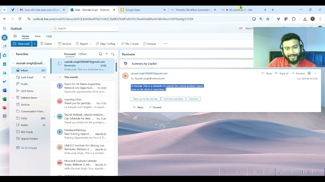Collapse the navigation pane with hamburger icon

tap(15, 36)
